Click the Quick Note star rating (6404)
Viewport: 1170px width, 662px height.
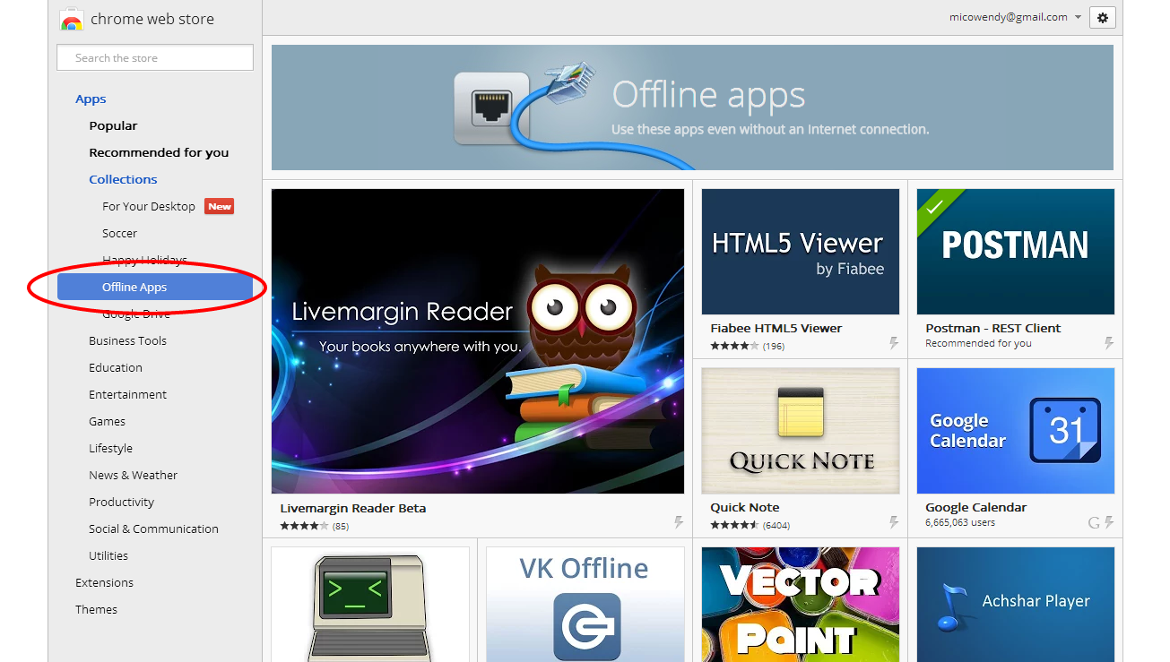[x=750, y=525]
